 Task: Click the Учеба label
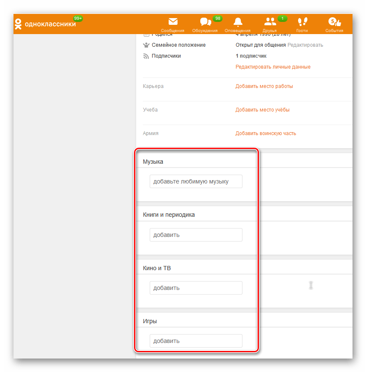click(x=150, y=110)
